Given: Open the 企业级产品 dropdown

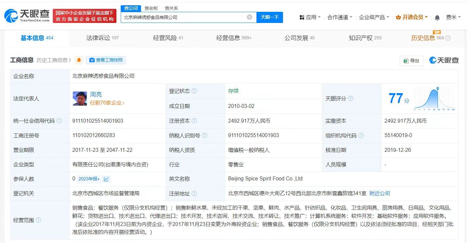Looking at the screenshot, I should coord(372,17).
